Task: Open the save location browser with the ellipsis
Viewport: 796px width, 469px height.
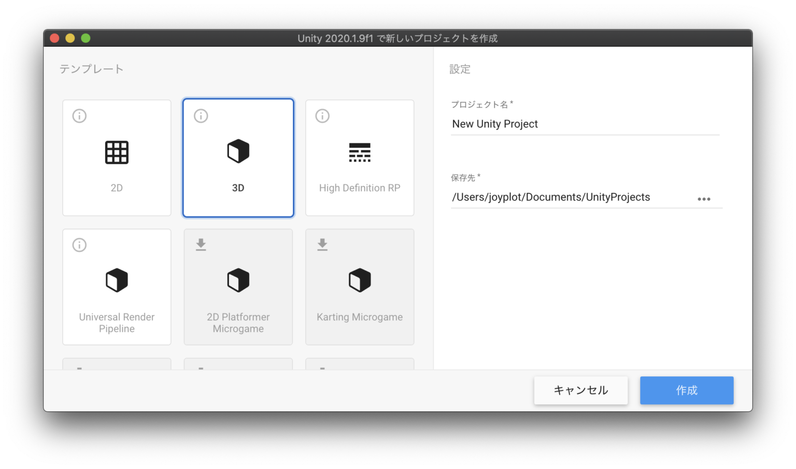Action: [x=704, y=199]
